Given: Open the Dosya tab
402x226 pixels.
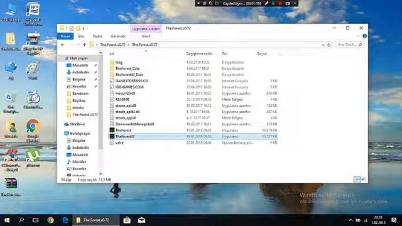Looking at the screenshot, I should tap(65, 36).
